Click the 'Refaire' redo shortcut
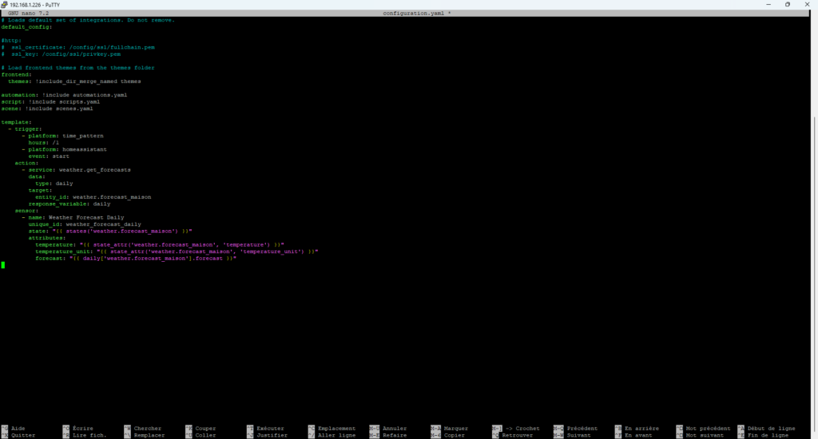The width and height of the screenshot is (818, 439). (395, 435)
